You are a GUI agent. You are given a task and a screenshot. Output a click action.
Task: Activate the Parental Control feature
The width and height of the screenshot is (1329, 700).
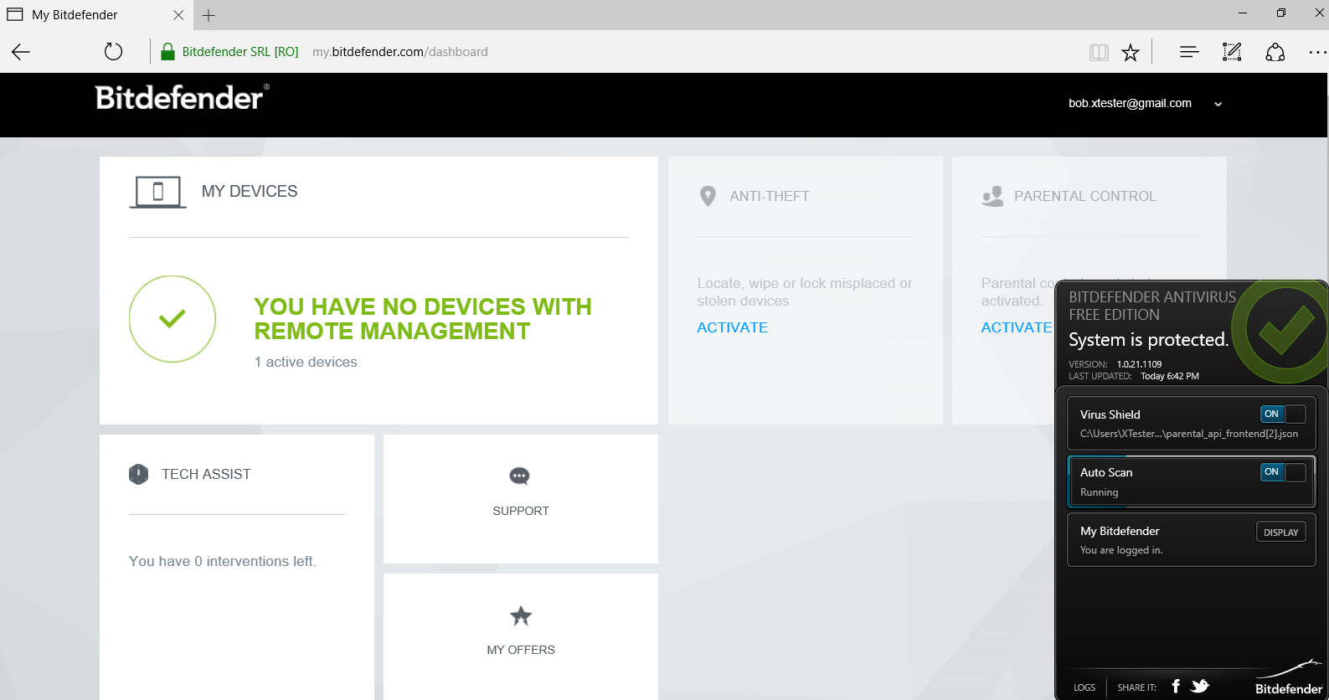click(1017, 327)
